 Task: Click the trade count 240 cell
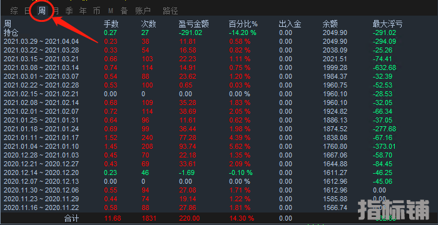147,137
